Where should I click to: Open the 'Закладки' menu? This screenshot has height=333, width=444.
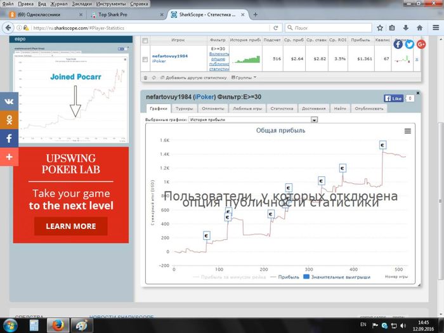click(x=82, y=4)
